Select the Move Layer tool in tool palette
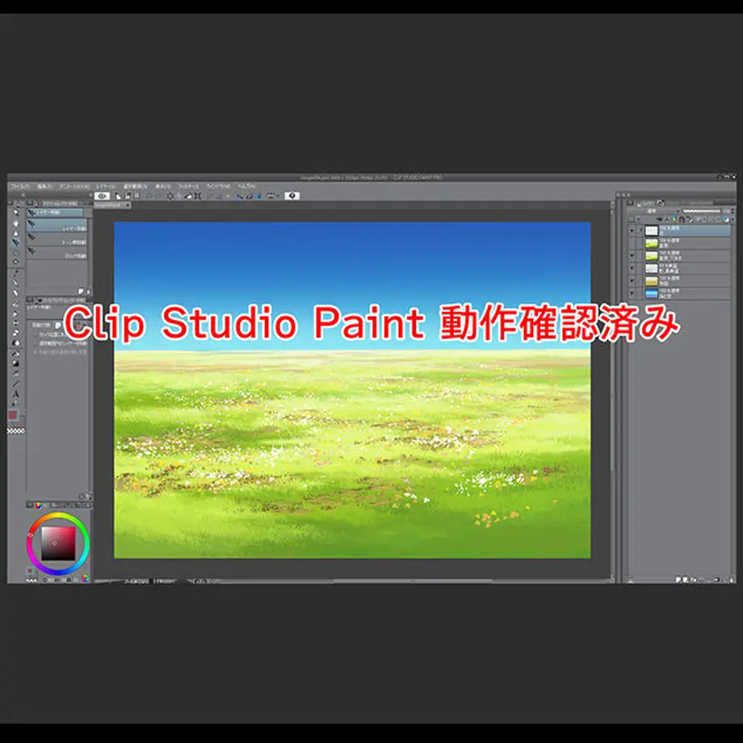This screenshot has width=743, height=743. pyautogui.click(x=15, y=242)
